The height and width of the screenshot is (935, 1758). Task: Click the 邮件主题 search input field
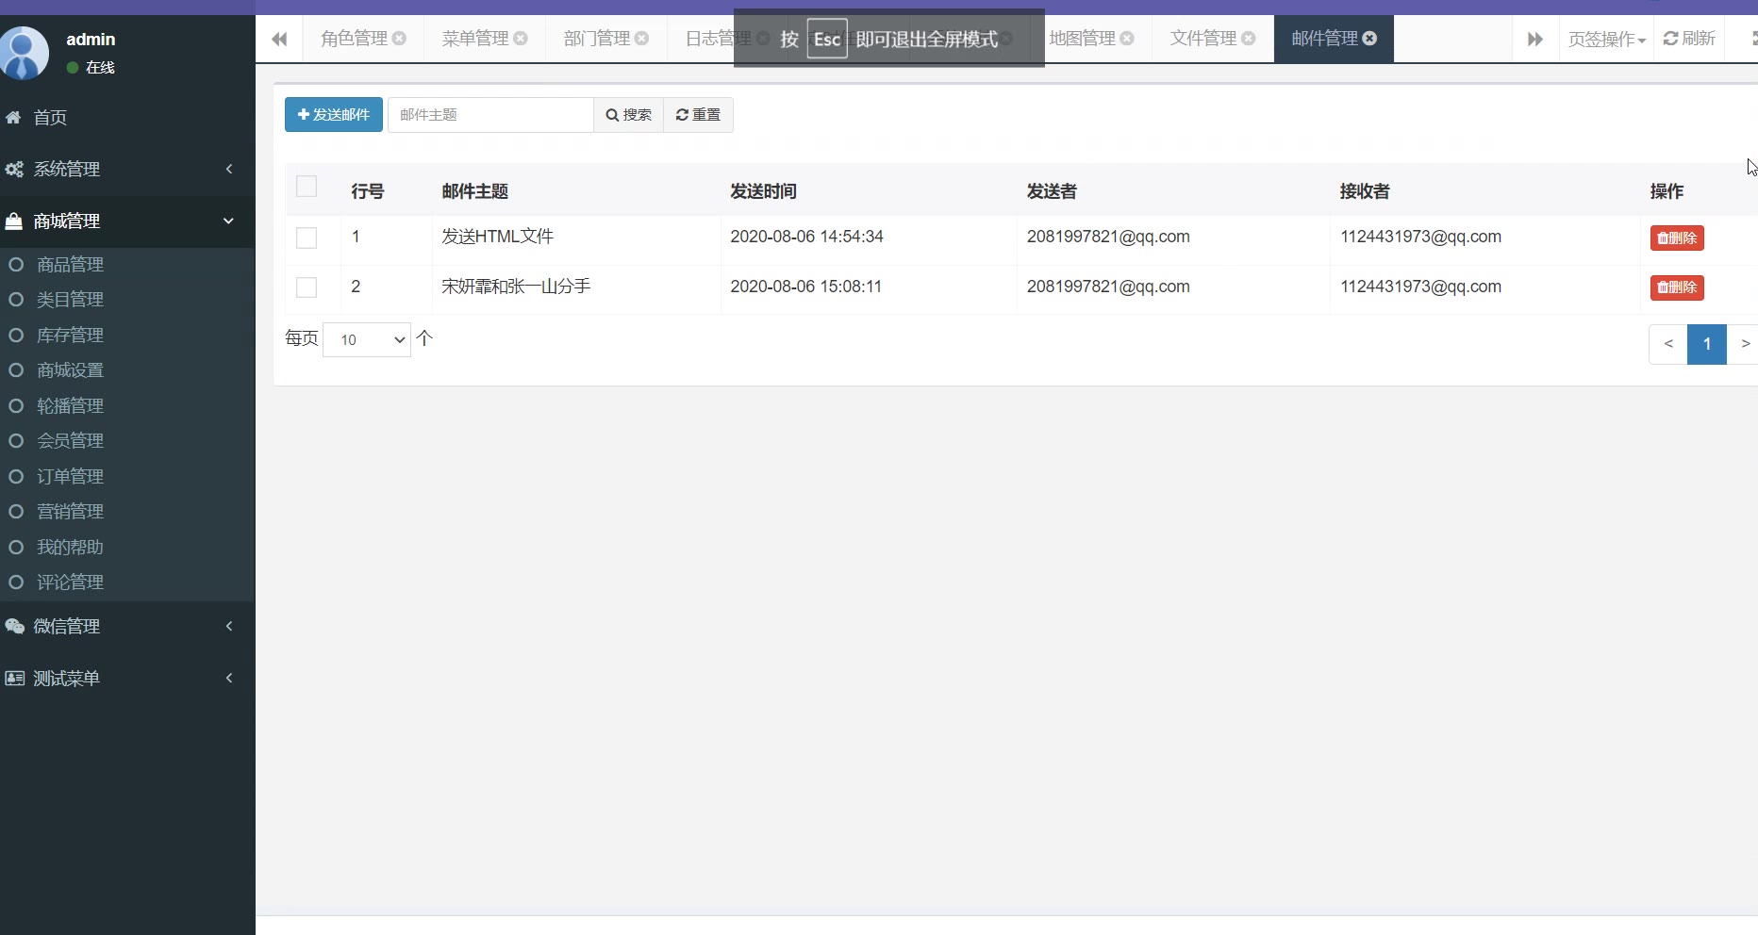(490, 115)
